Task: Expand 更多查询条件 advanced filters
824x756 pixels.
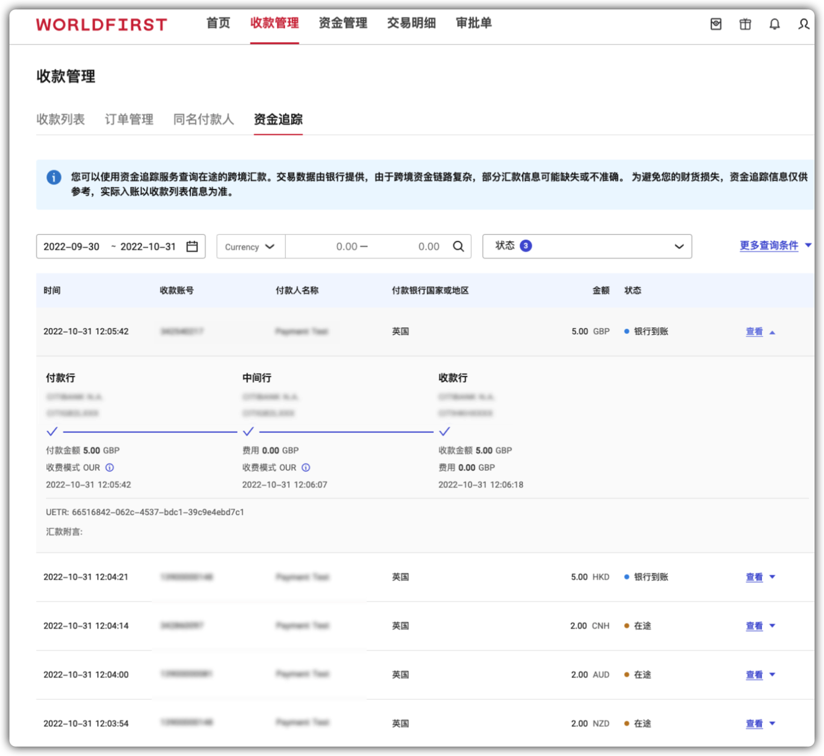Action: 774,246
